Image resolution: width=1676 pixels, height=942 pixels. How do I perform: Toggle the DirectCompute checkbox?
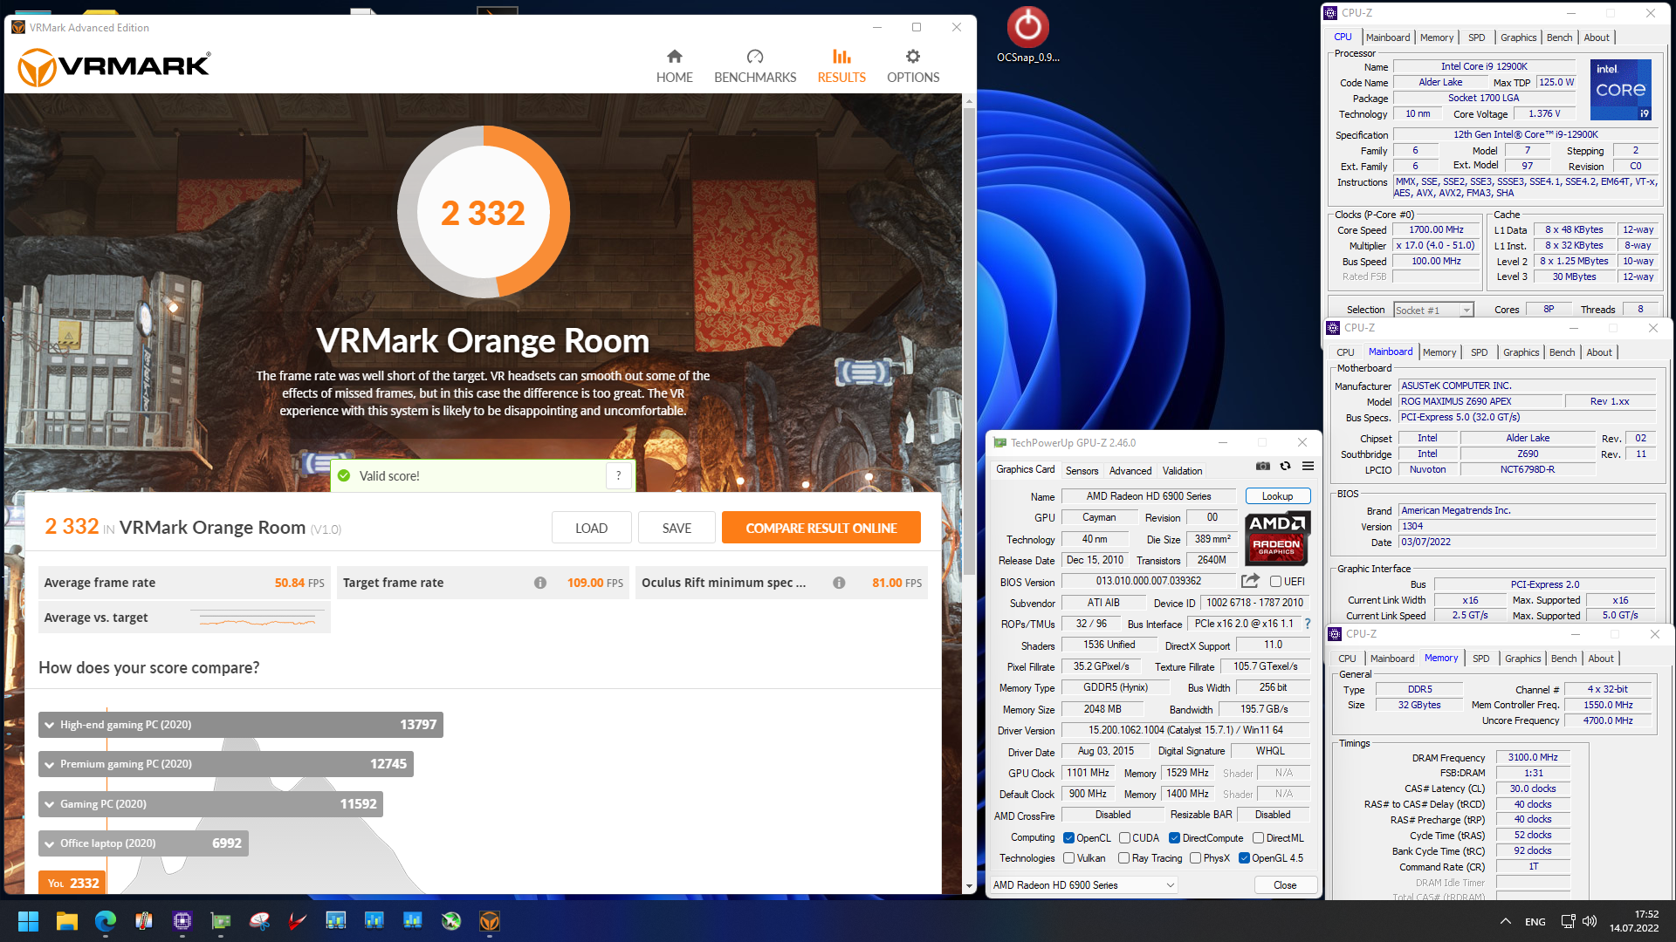[1174, 838]
